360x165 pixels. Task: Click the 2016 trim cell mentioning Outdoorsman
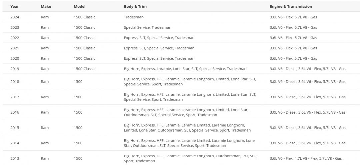(186, 112)
